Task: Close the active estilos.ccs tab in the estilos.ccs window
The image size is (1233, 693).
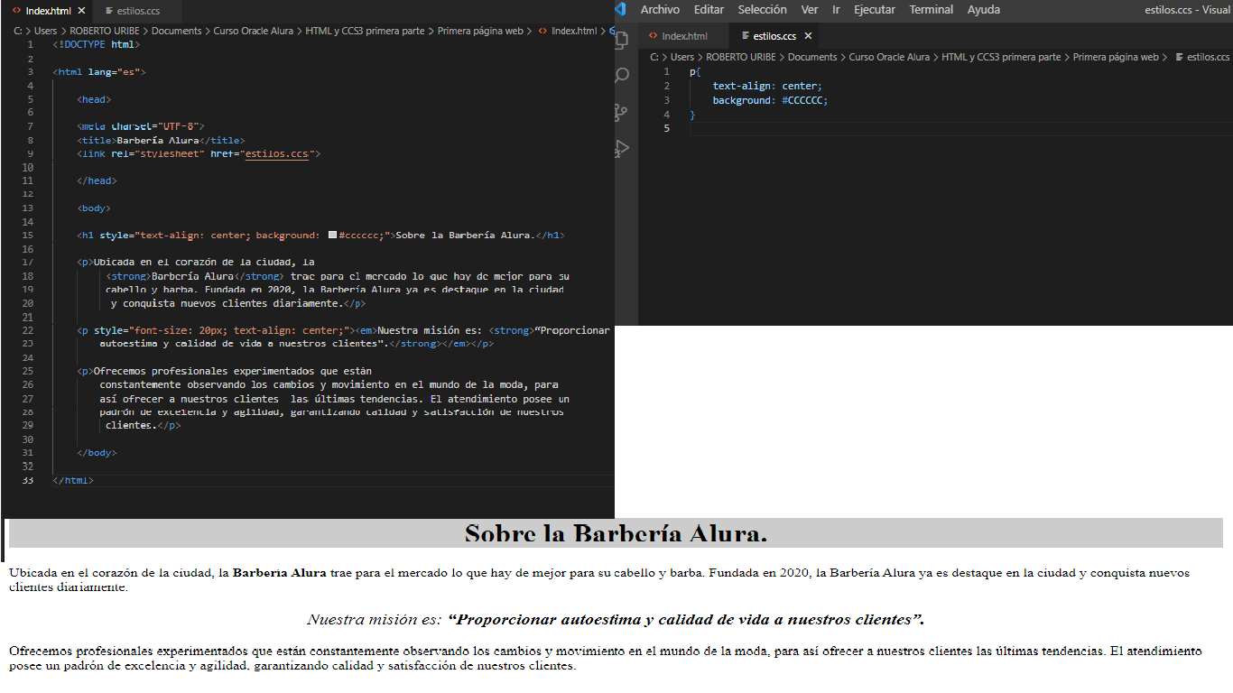Action: click(x=808, y=36)
